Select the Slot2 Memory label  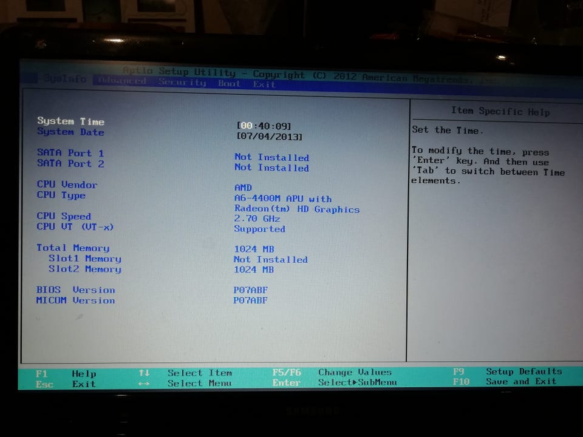tap(85, 269)
